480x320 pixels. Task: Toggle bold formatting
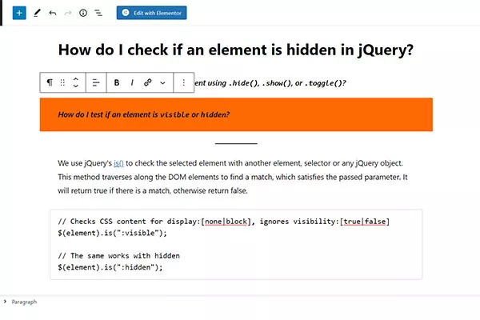click(x=117, y=82)
